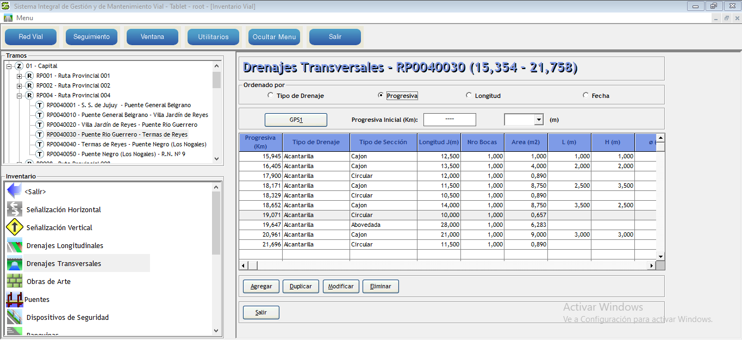Viewport: 742px width, 340px height.
Task: Click the Agregar button
Action: [261, 287]
